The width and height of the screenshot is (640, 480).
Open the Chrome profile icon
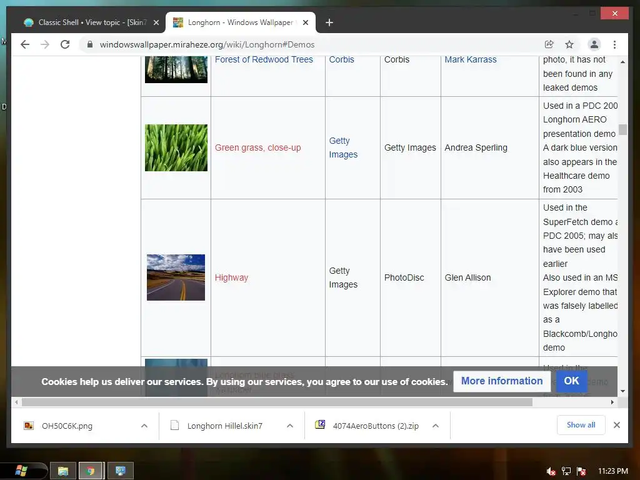coord(594,44)
